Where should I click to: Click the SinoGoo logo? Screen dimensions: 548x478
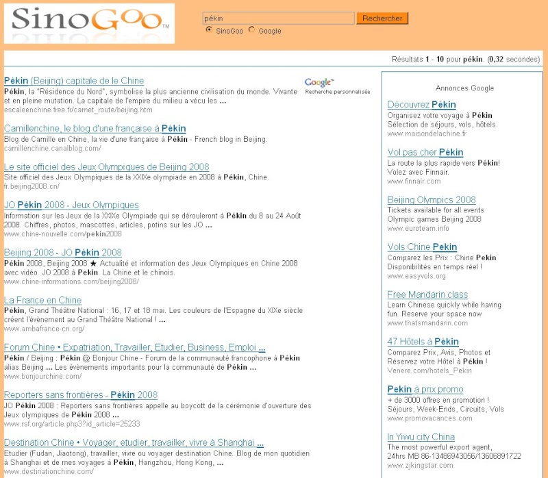coord(89,23)
